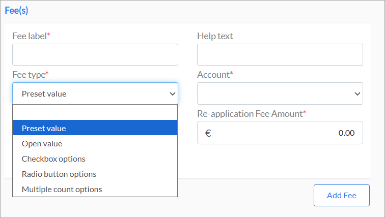Click the 0.00 amount value
The height and width of the screenshot is (218, 385).
coord(346,133)
